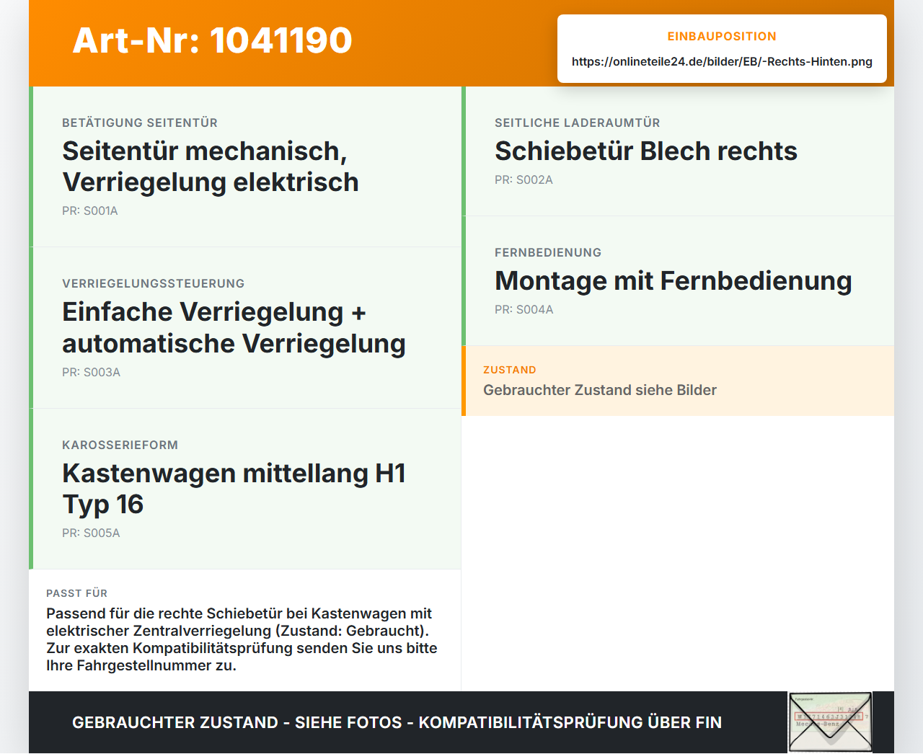
Task: Click the PASST FÜR description paragraph
Action: [x=242, y=639]
